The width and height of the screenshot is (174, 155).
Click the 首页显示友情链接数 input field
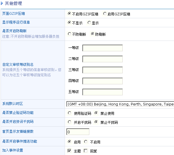78,132
